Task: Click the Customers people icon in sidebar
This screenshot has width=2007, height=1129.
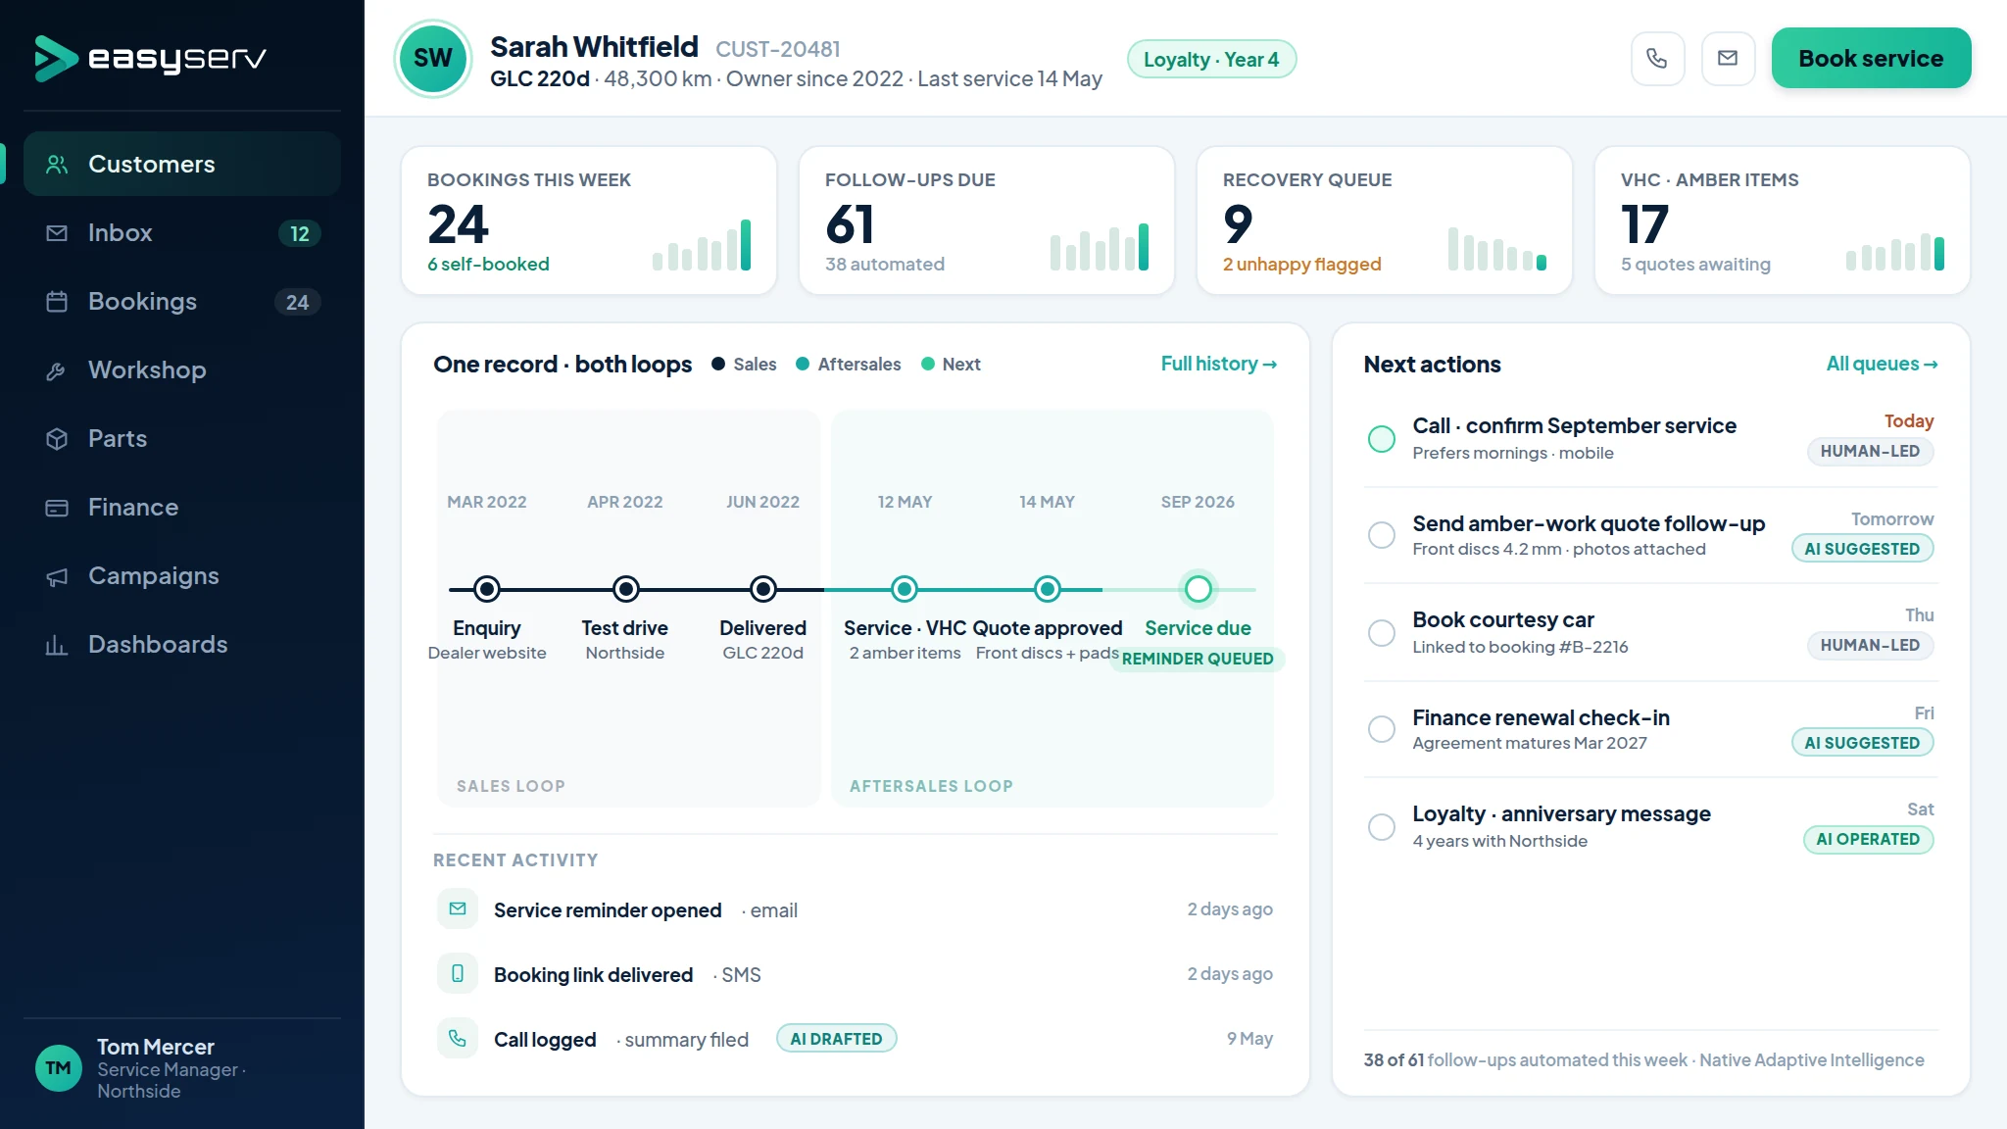Action: [57, 165]
